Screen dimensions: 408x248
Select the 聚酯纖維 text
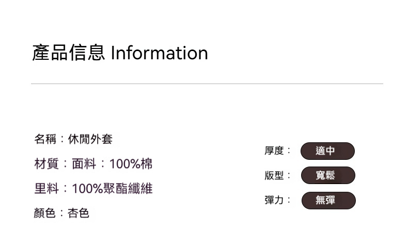click(128, 189)
